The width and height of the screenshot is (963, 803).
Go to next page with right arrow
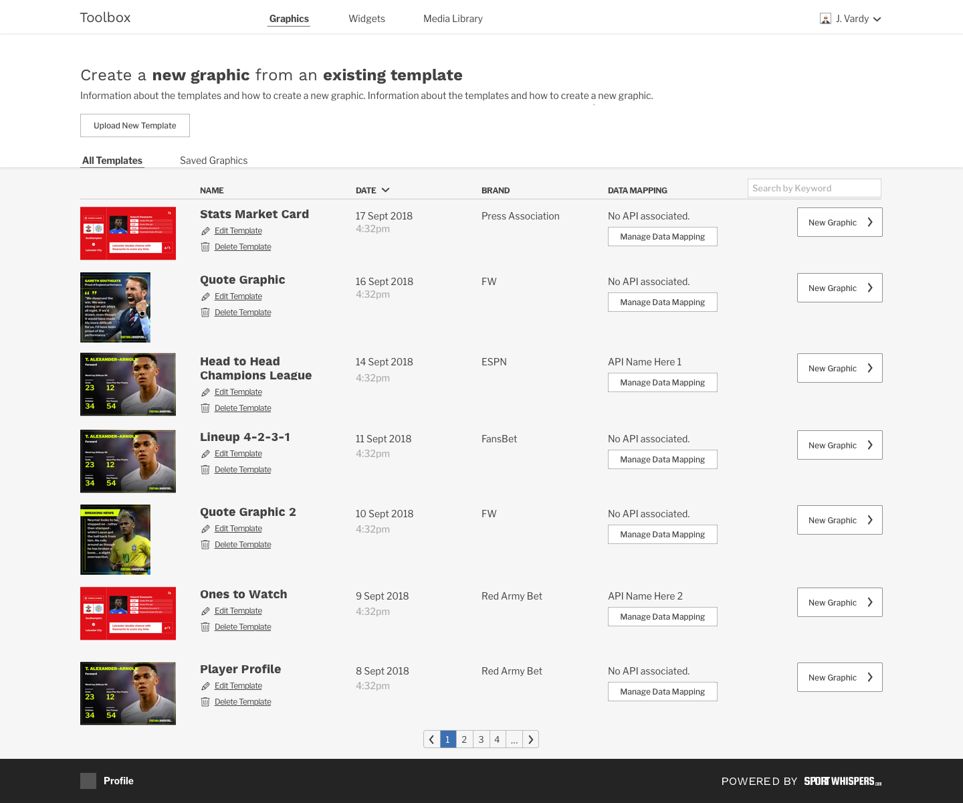click(x=531, y=739)
